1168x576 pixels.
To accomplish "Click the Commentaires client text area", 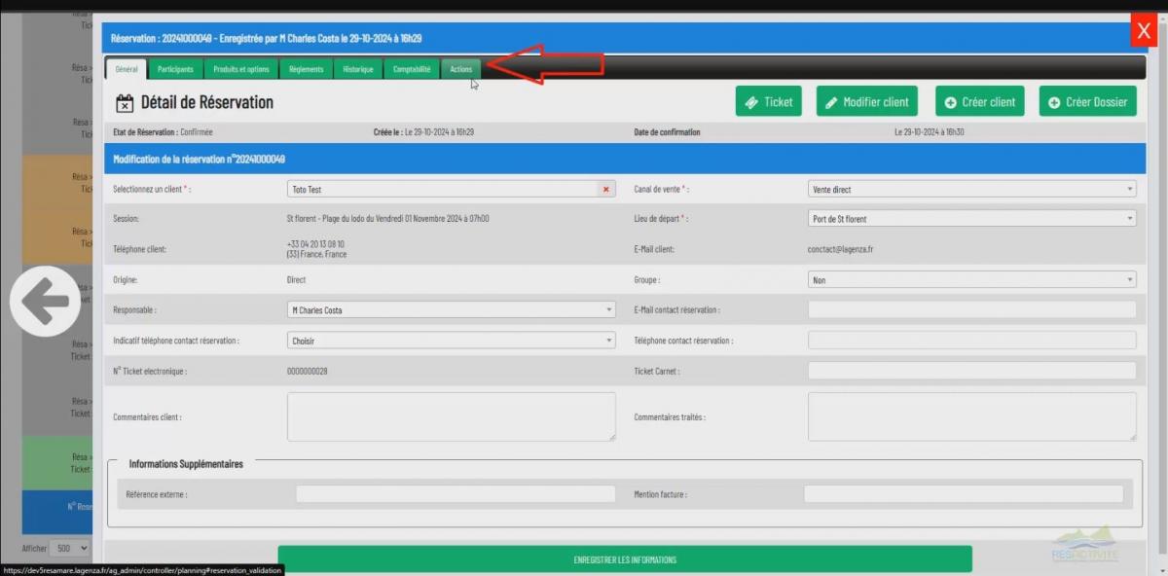I will pos(452,416).
